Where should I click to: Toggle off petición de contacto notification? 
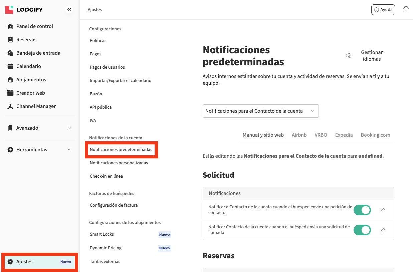[x=362, y=210]
